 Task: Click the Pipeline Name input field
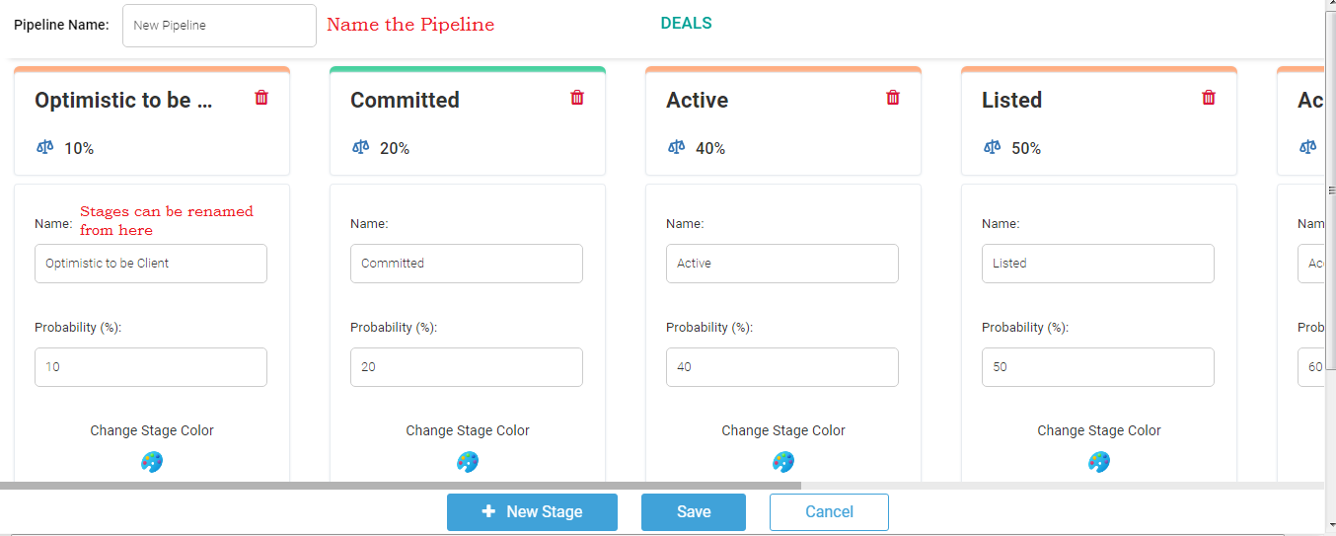pyautogui.click(x=219, y=26)
